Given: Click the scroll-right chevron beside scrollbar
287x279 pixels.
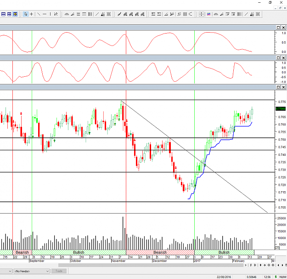Looking at the screenshot, I should (246, 265).
